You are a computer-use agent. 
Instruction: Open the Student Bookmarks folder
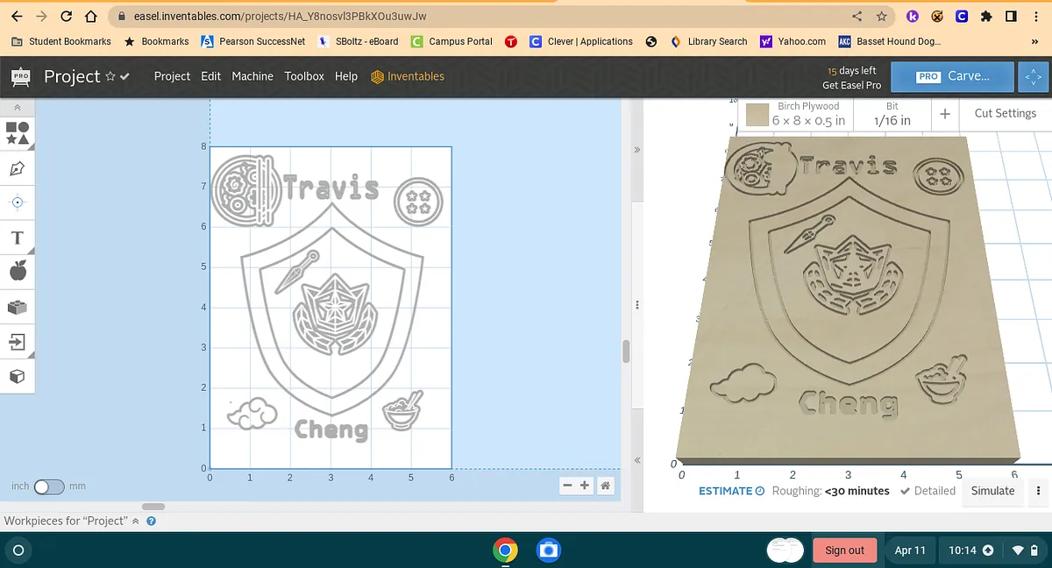coord(60,41)
